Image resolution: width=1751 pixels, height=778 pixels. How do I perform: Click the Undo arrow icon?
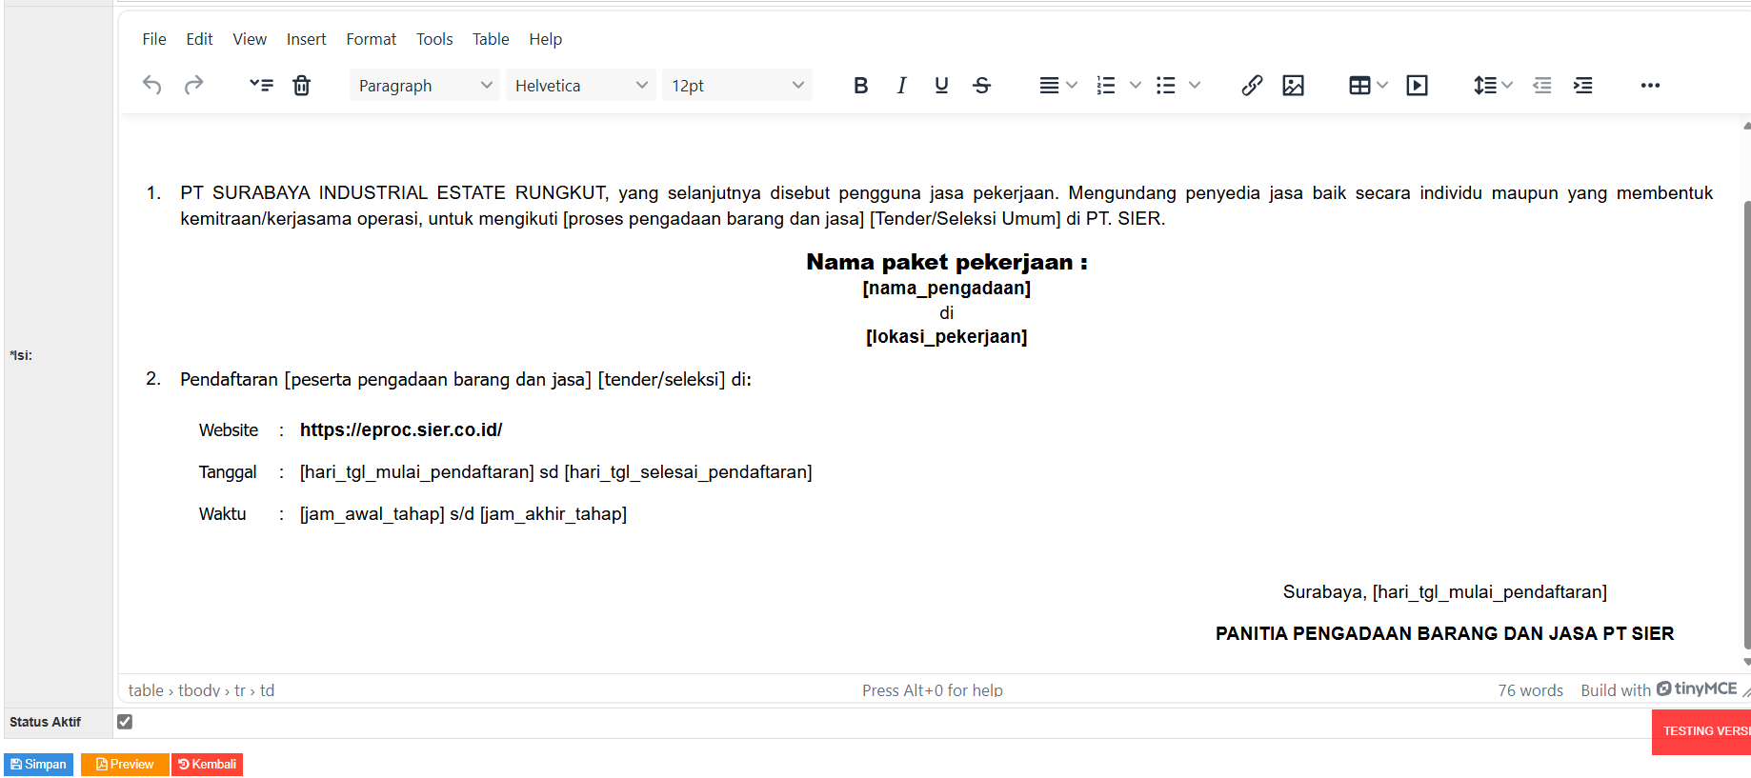[152, 86]
